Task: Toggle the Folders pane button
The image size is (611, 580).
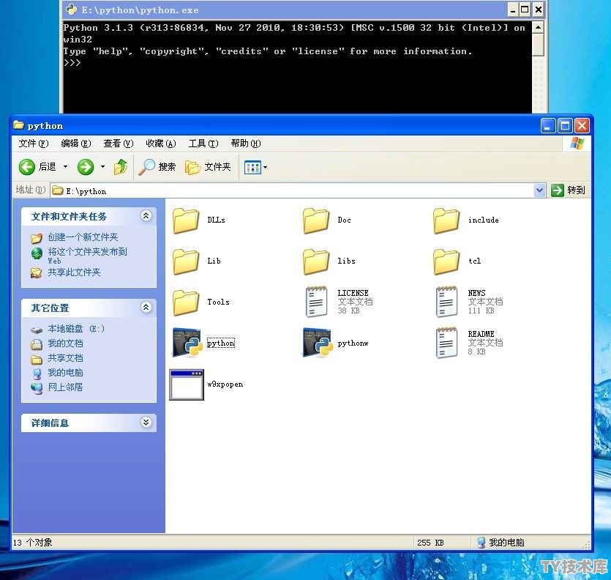Action: pos(208,167)
